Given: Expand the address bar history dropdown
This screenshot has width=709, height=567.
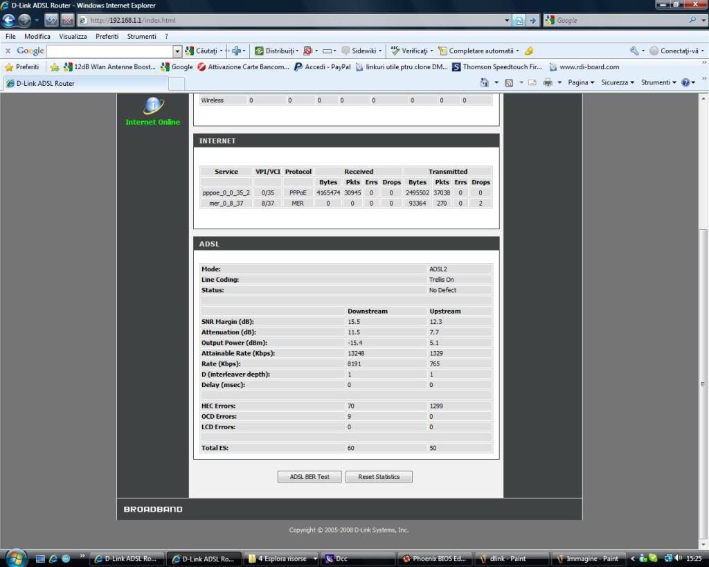Looking at the screenshot, I should 508,20.
